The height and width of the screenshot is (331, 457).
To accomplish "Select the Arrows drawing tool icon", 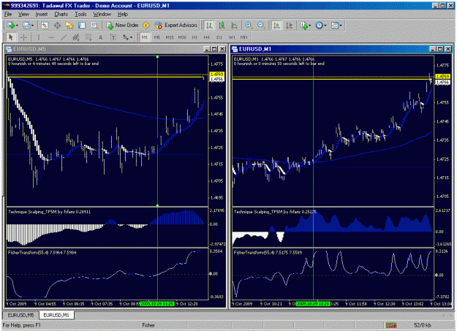I will (x=125, y=37).
